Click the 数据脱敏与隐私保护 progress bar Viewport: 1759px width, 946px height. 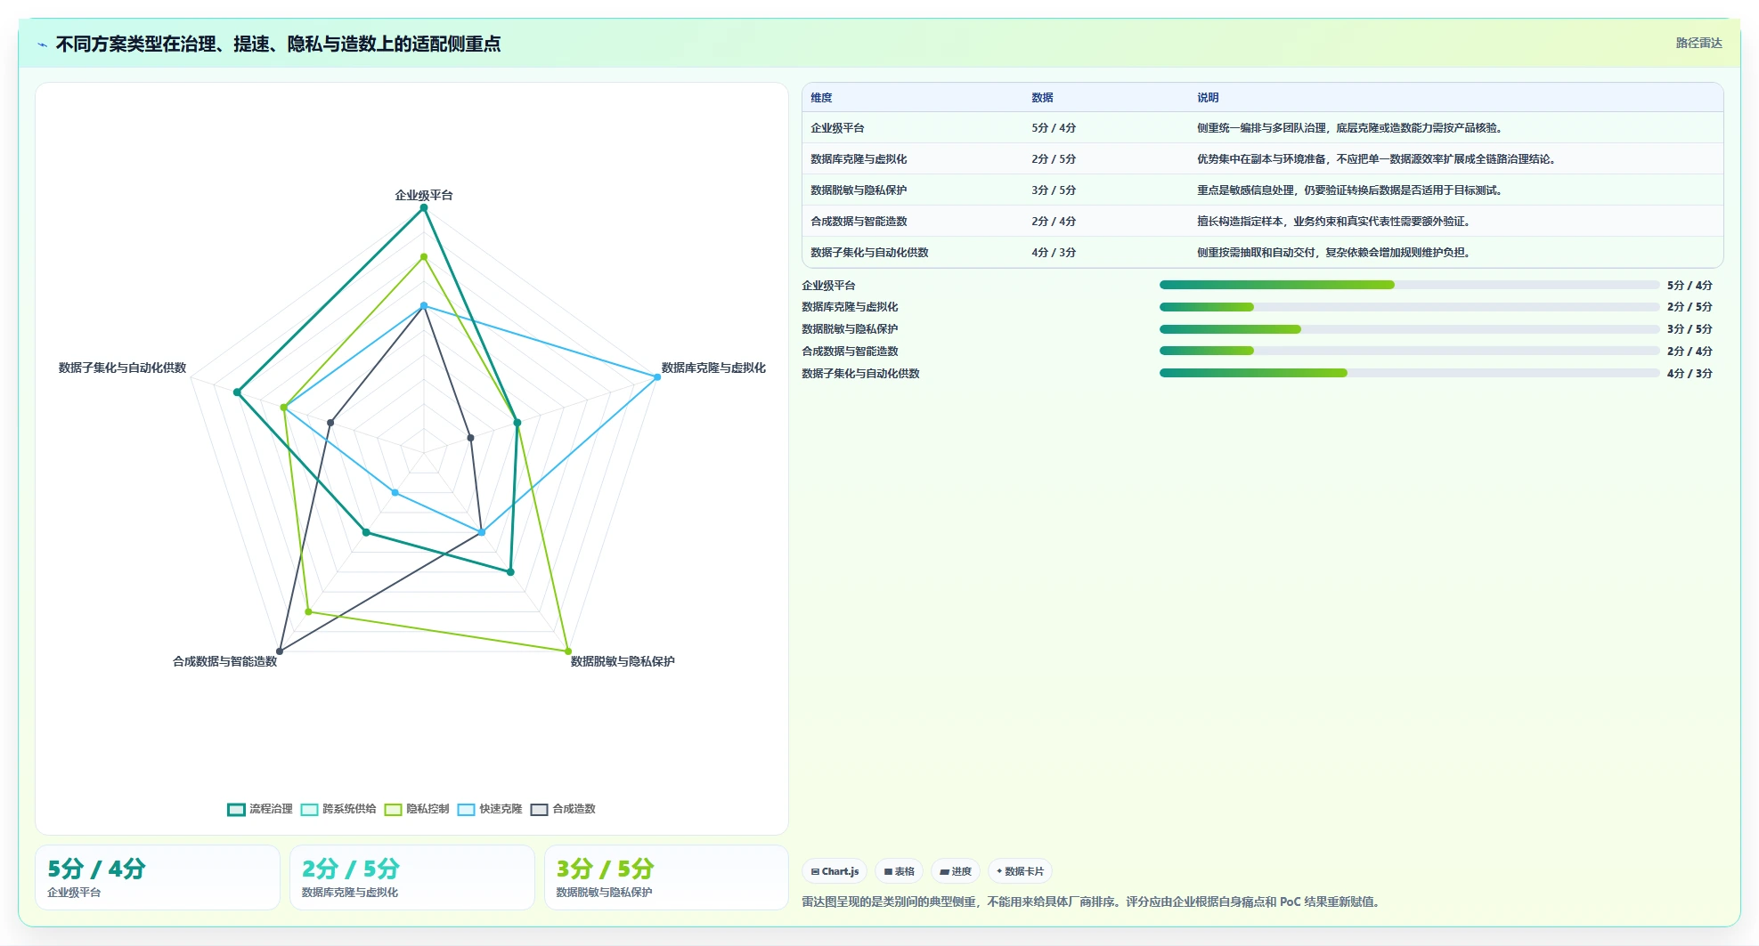point(1409,329)
